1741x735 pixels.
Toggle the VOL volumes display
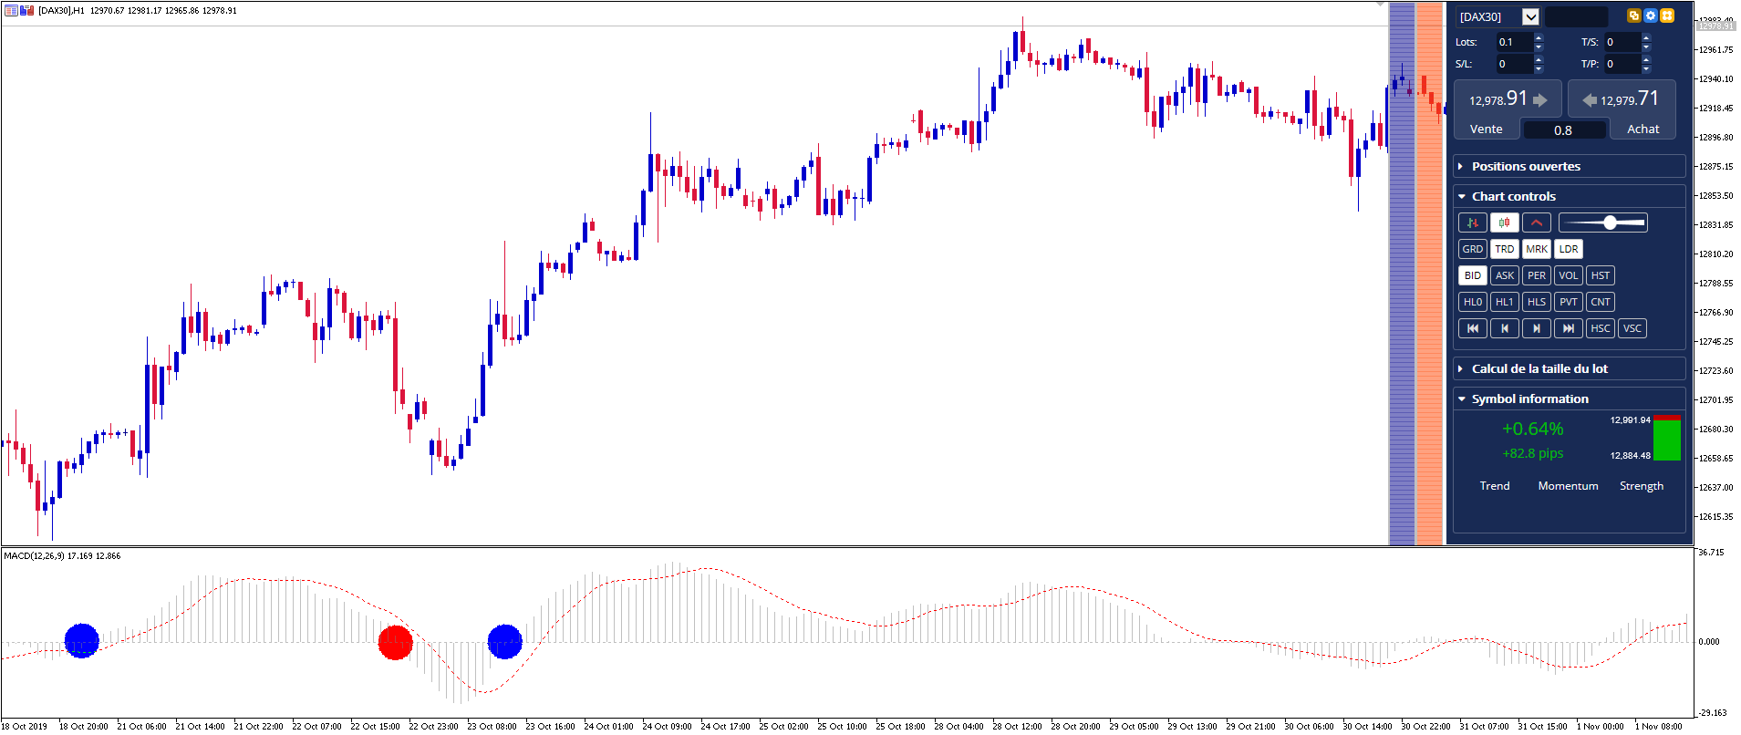click(1569, 275)
